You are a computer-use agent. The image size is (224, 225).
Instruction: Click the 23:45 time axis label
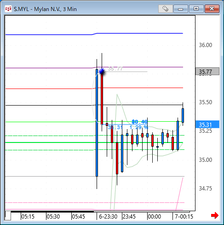click(129, 217)
